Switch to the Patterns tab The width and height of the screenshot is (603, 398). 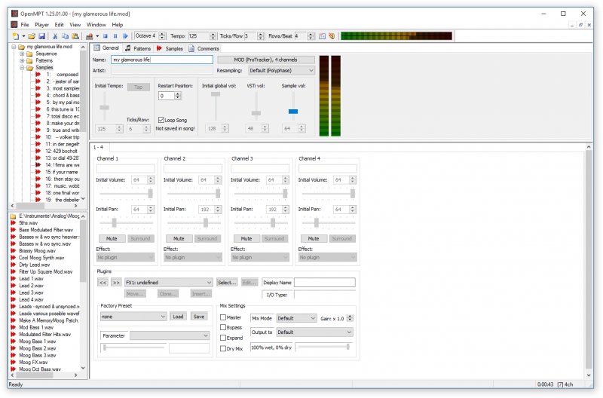tap(138, 48)
